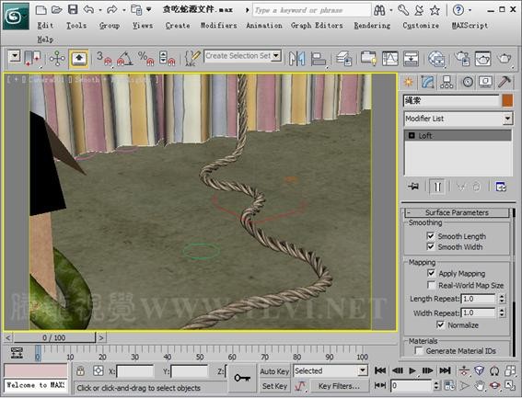This screenshot has width=522, height=398.
Task: Toggle Keyboard Shortcut Override icon
Action: click(x=78, y=59)
